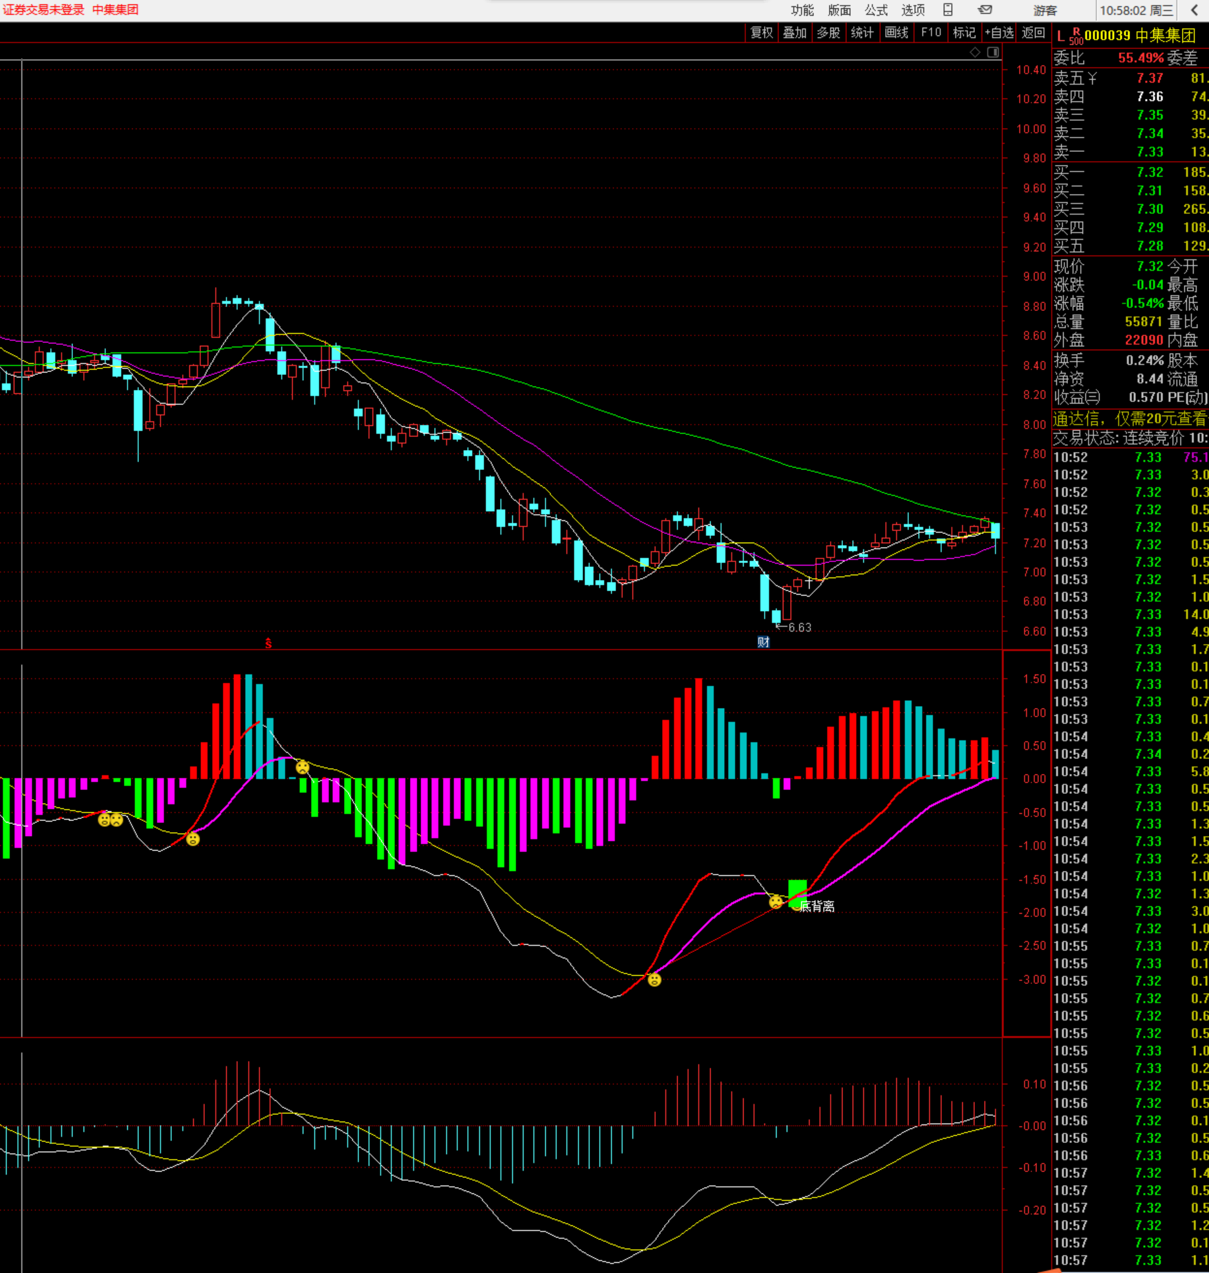The width and height of the screenshot is (1209, 1273).
Task: Open the mobile phone icon in top bar
Action: (948, 10)
